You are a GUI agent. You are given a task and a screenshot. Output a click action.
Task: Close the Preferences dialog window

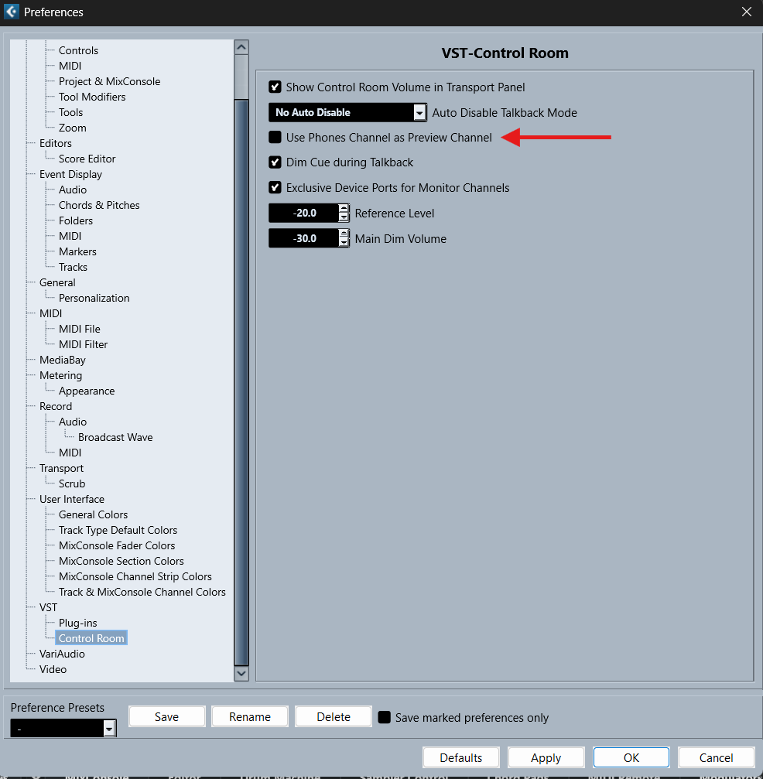coord(746,12)
